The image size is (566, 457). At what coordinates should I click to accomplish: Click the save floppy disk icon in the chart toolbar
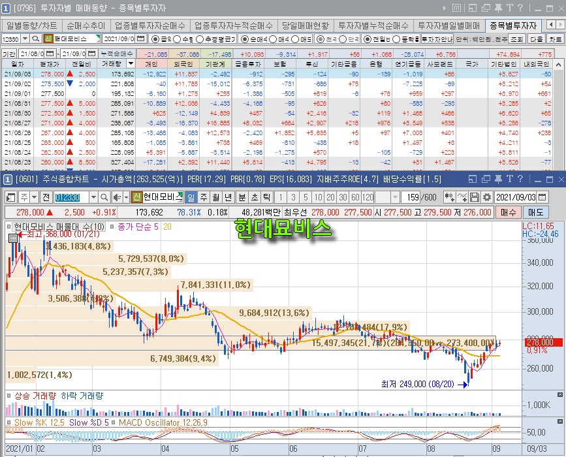point(475,197)
